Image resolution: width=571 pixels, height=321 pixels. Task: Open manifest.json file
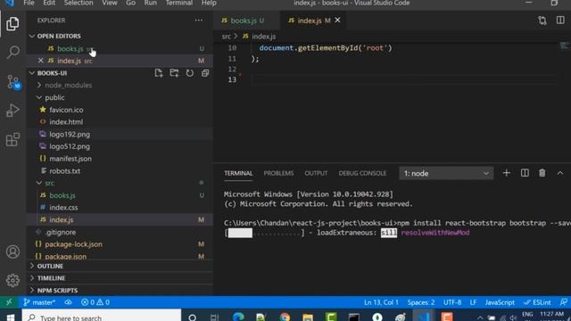coord(70,159)
